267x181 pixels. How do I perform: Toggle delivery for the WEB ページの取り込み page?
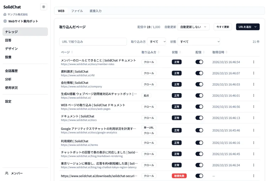[199, 107]
